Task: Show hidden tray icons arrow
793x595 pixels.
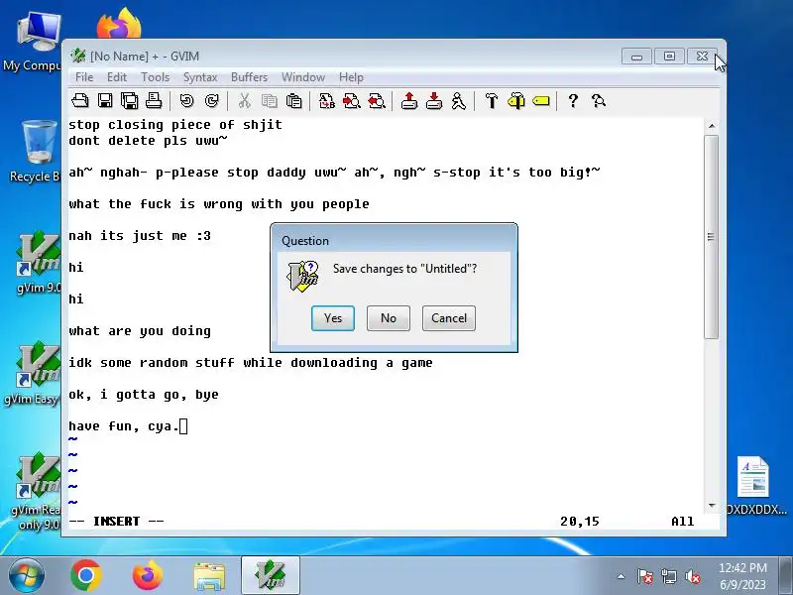Action: [x=622, y=576]
